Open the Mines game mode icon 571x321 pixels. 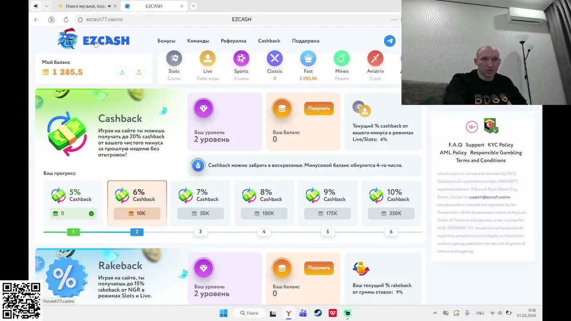[342, 58]
